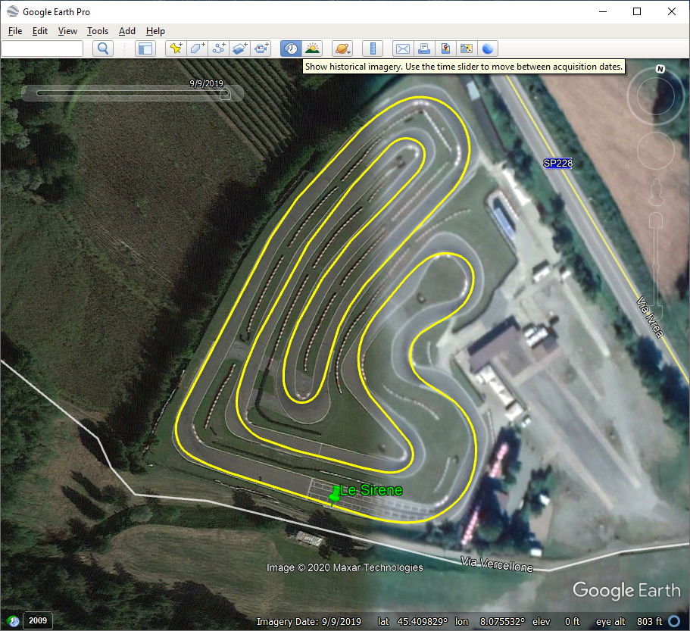Toggle sunlight across the landscape
This screenshot has height=631, width=690.
(313, 48)
